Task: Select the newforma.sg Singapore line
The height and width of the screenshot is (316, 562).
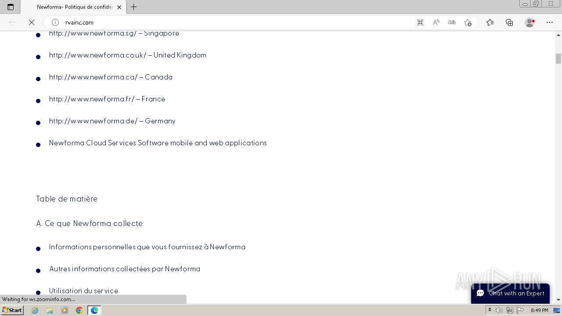Action: 114,33
